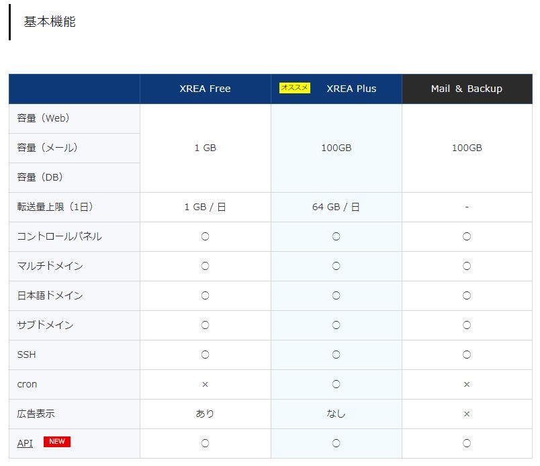Viewport: 540px width, 466px height.
Task: Click the XREA Free circle for API
Action: 206,444
